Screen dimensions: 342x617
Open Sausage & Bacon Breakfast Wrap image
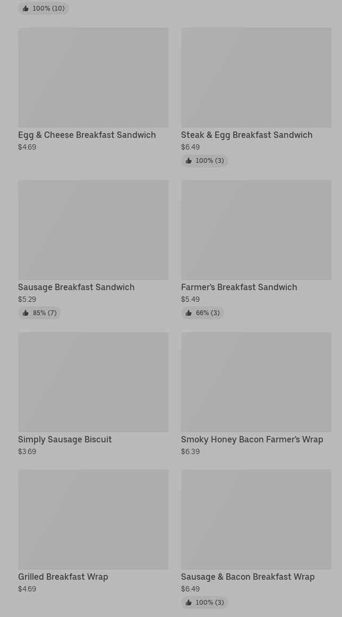256,520
